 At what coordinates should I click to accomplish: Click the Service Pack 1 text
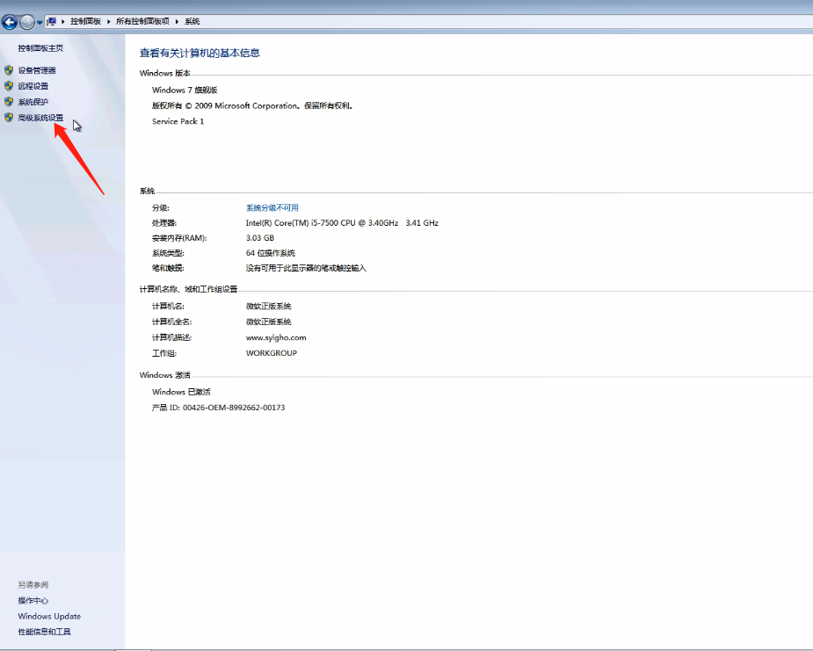[x=178, y=121]
